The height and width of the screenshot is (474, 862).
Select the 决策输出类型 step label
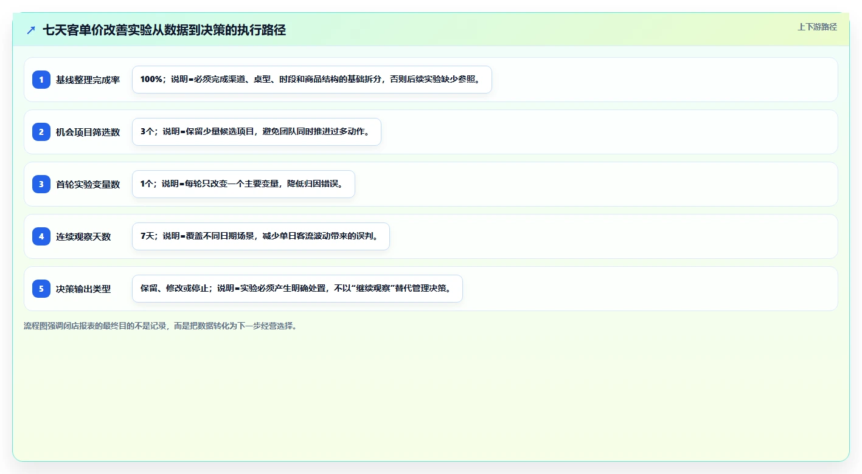pos(83,289)
